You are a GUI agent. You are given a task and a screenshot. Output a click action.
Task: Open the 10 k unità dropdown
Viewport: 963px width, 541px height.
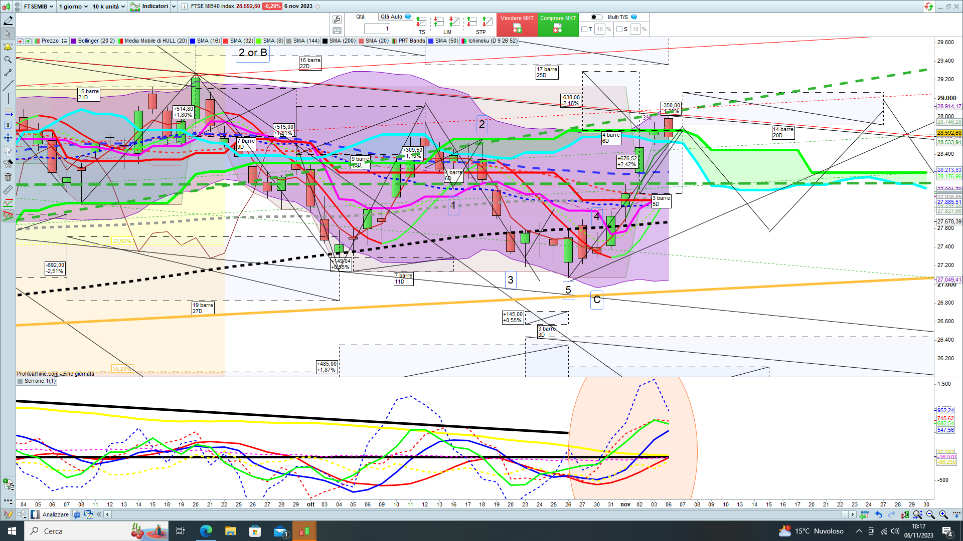[108, 7]
